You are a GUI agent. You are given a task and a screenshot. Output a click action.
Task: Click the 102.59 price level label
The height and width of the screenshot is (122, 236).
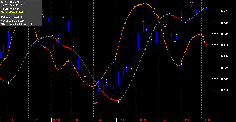click(x=224, y=90)
